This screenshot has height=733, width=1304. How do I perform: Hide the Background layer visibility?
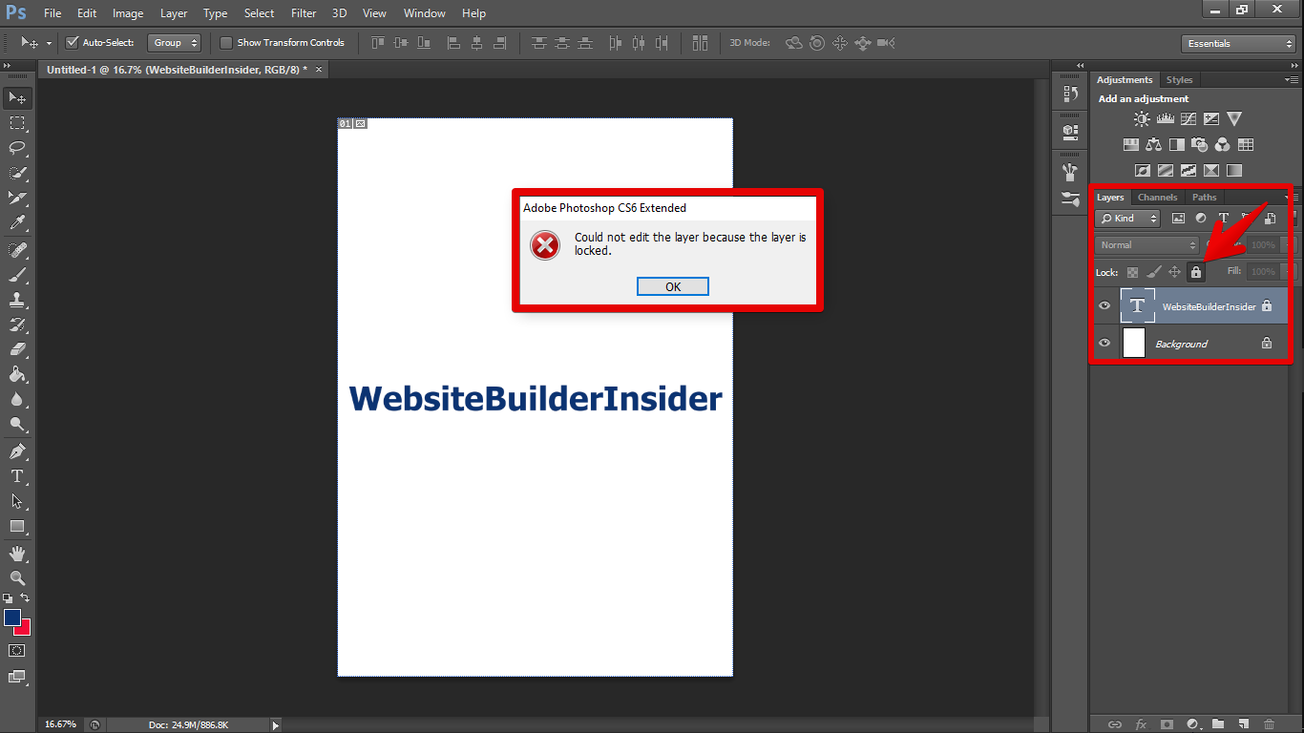pyautogui.click(x=1104, y=344)
